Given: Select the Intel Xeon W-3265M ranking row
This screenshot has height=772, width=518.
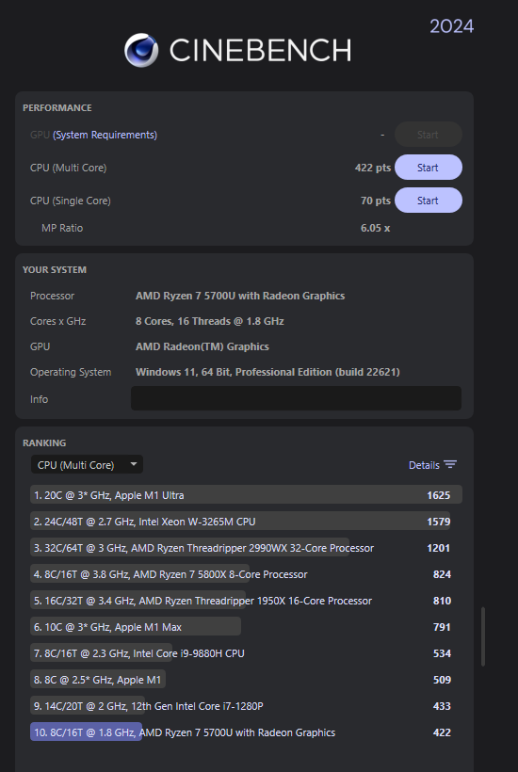Looking at the screenshot, I should tap(246, 522).
